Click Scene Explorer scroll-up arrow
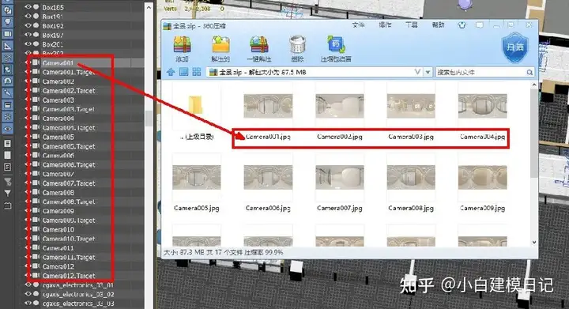The image size is (569, 309). point(149,7)
